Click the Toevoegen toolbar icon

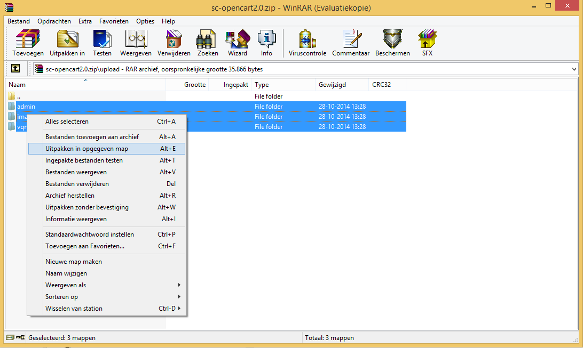pyautogui.click(x=28, y=43)
